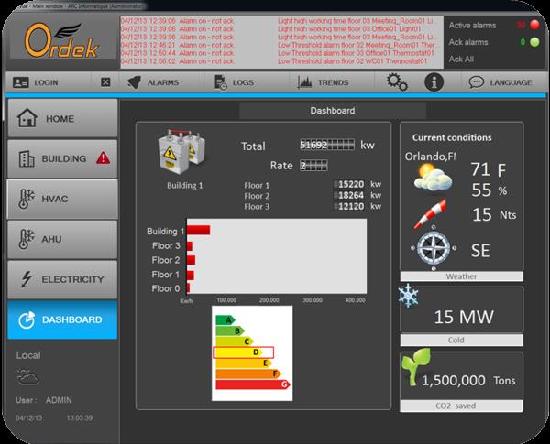Open the Alarms tab

pyautogui.click(x=154, y=82)
